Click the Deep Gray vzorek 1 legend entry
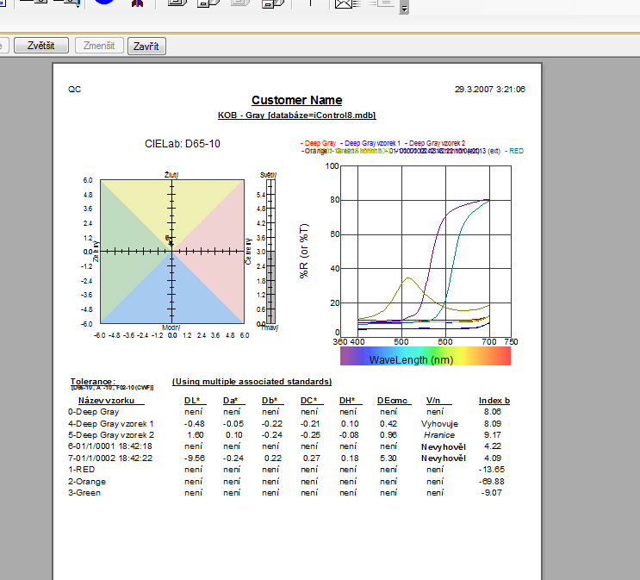This screenshot has width=640, height=580. point(370,143)
